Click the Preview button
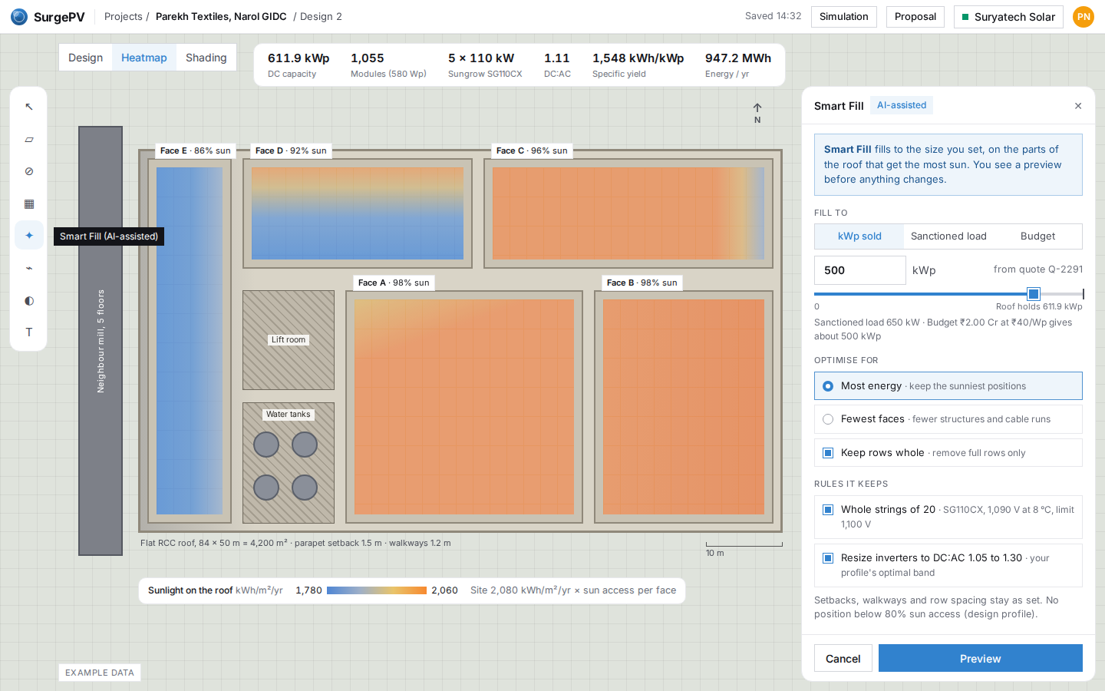 tap(981, 659)
